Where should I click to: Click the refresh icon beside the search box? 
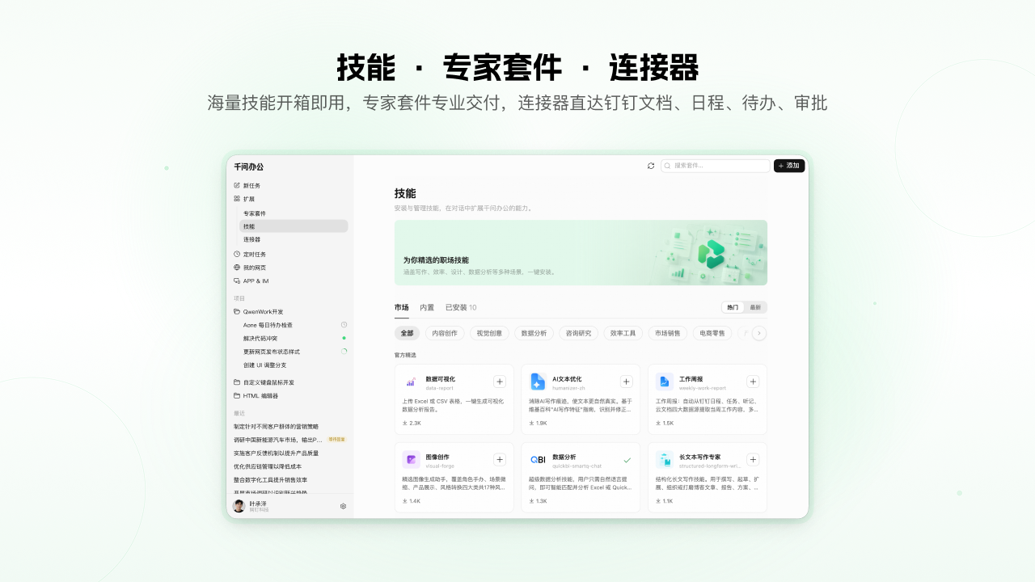(x=651, y=166)
